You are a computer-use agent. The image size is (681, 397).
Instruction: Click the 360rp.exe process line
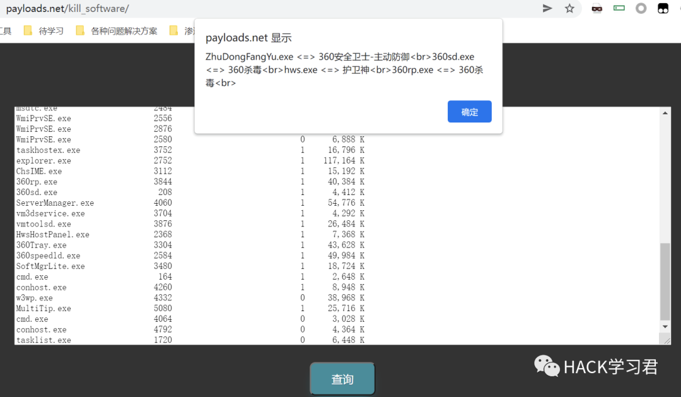[x=190, y=182]
